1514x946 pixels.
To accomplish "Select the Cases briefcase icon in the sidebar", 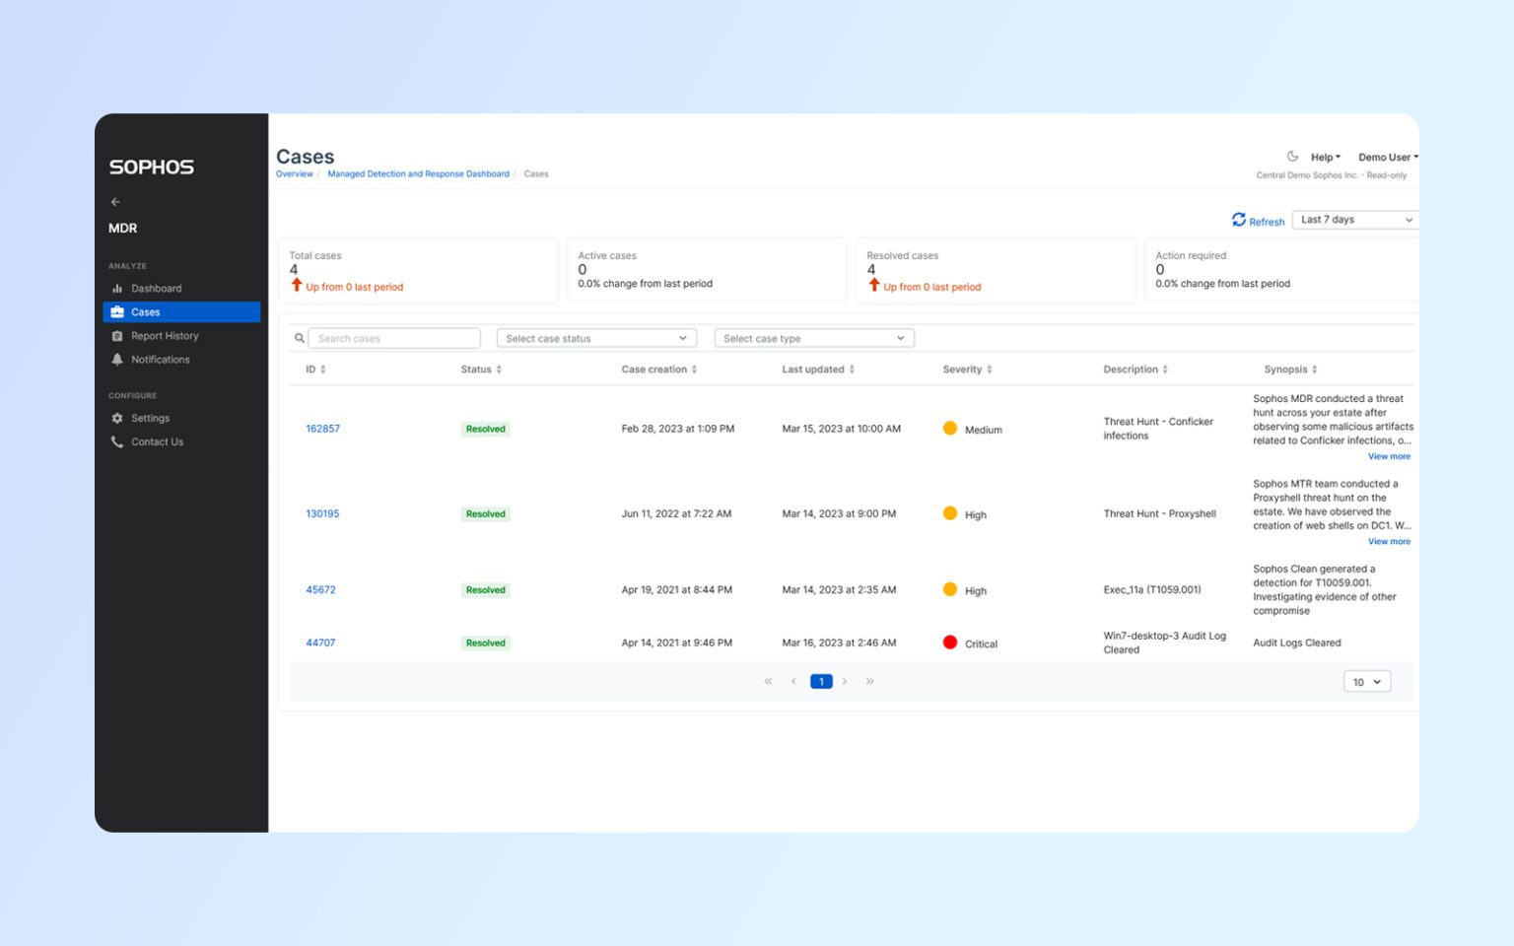I will click(x=118, y=311).
